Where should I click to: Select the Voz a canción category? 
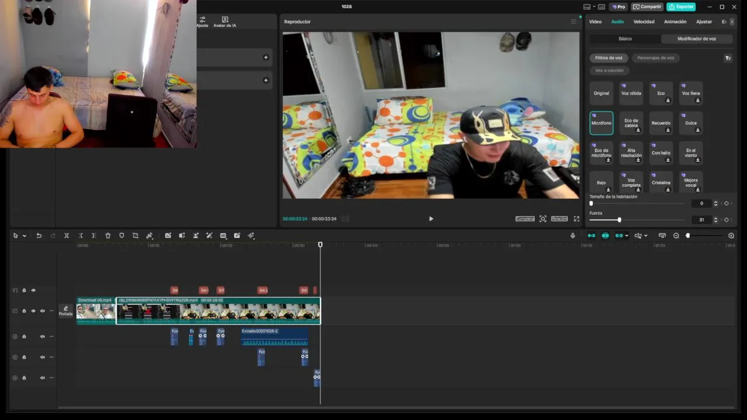(x=609, y=71)
